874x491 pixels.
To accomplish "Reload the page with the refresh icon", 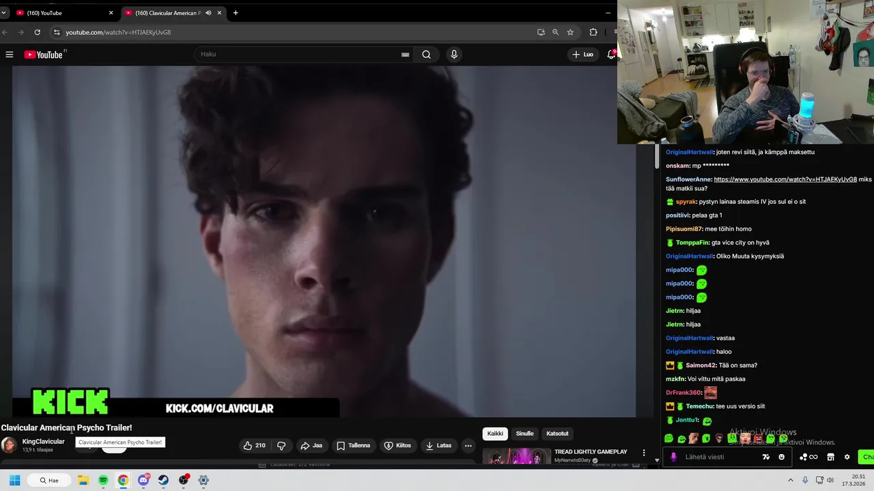I will point(37,32).
